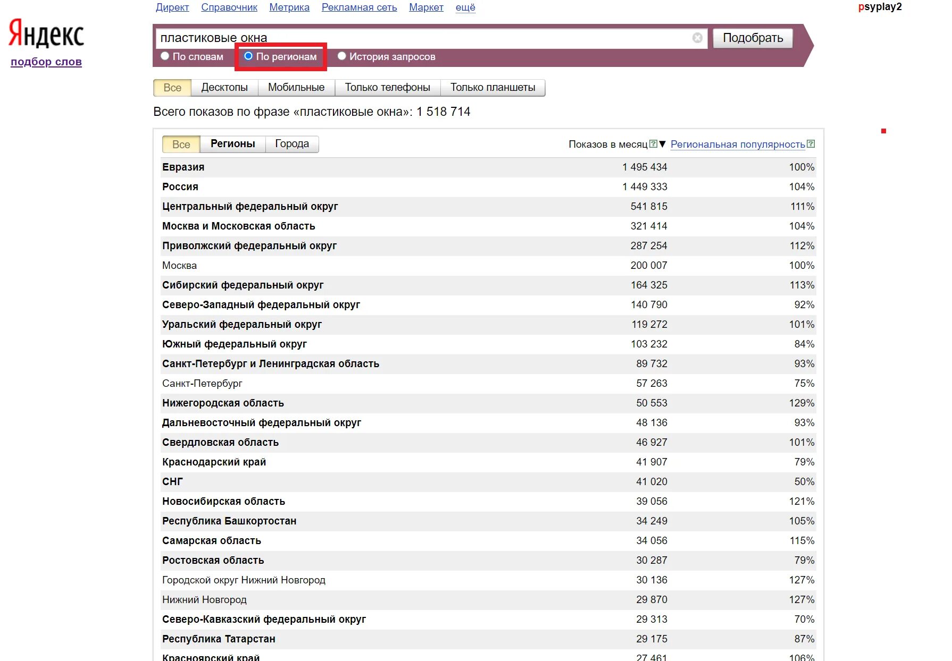Open help icon next to Региональная популярность

811,144
